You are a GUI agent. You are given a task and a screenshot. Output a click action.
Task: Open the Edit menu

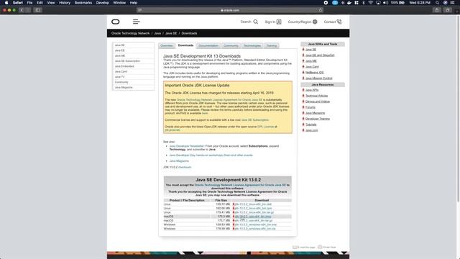[40, 3]
